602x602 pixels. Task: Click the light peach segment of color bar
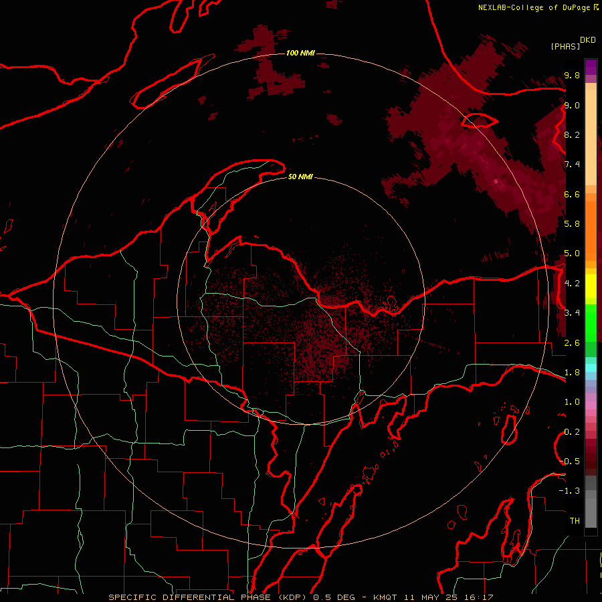click(591, 137)
